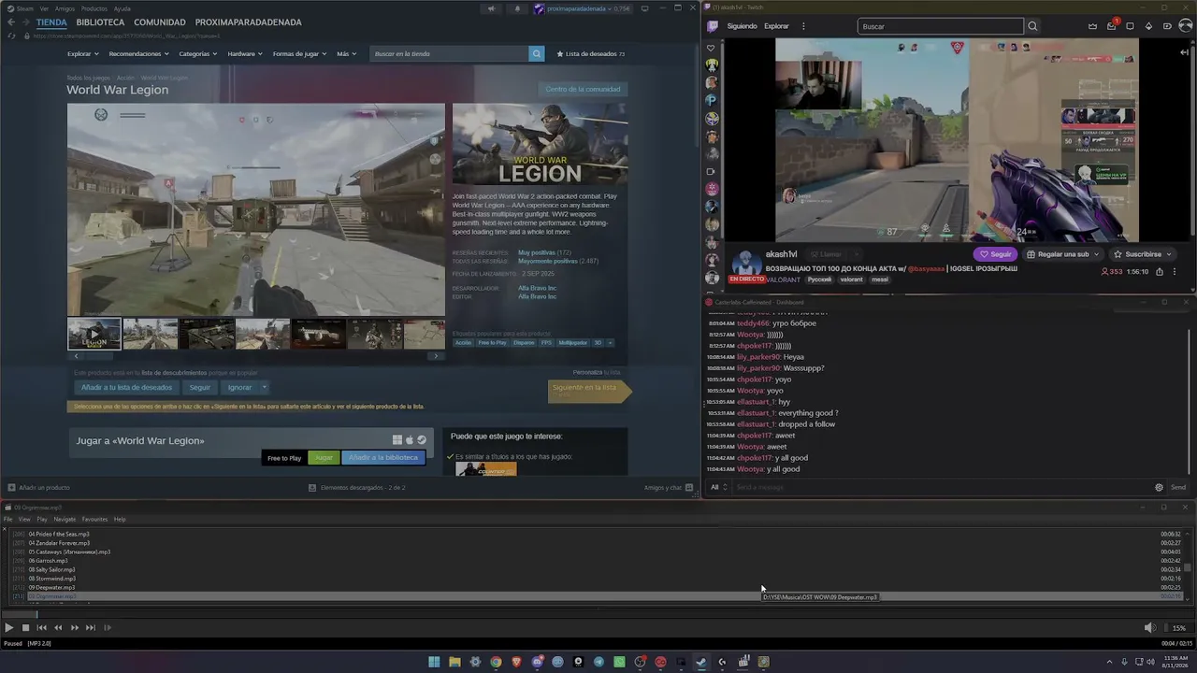This screenshot has height=673, width=1197.
Task: Follow akash1vl with purple Seguir button
Action: tap(995, 254)
